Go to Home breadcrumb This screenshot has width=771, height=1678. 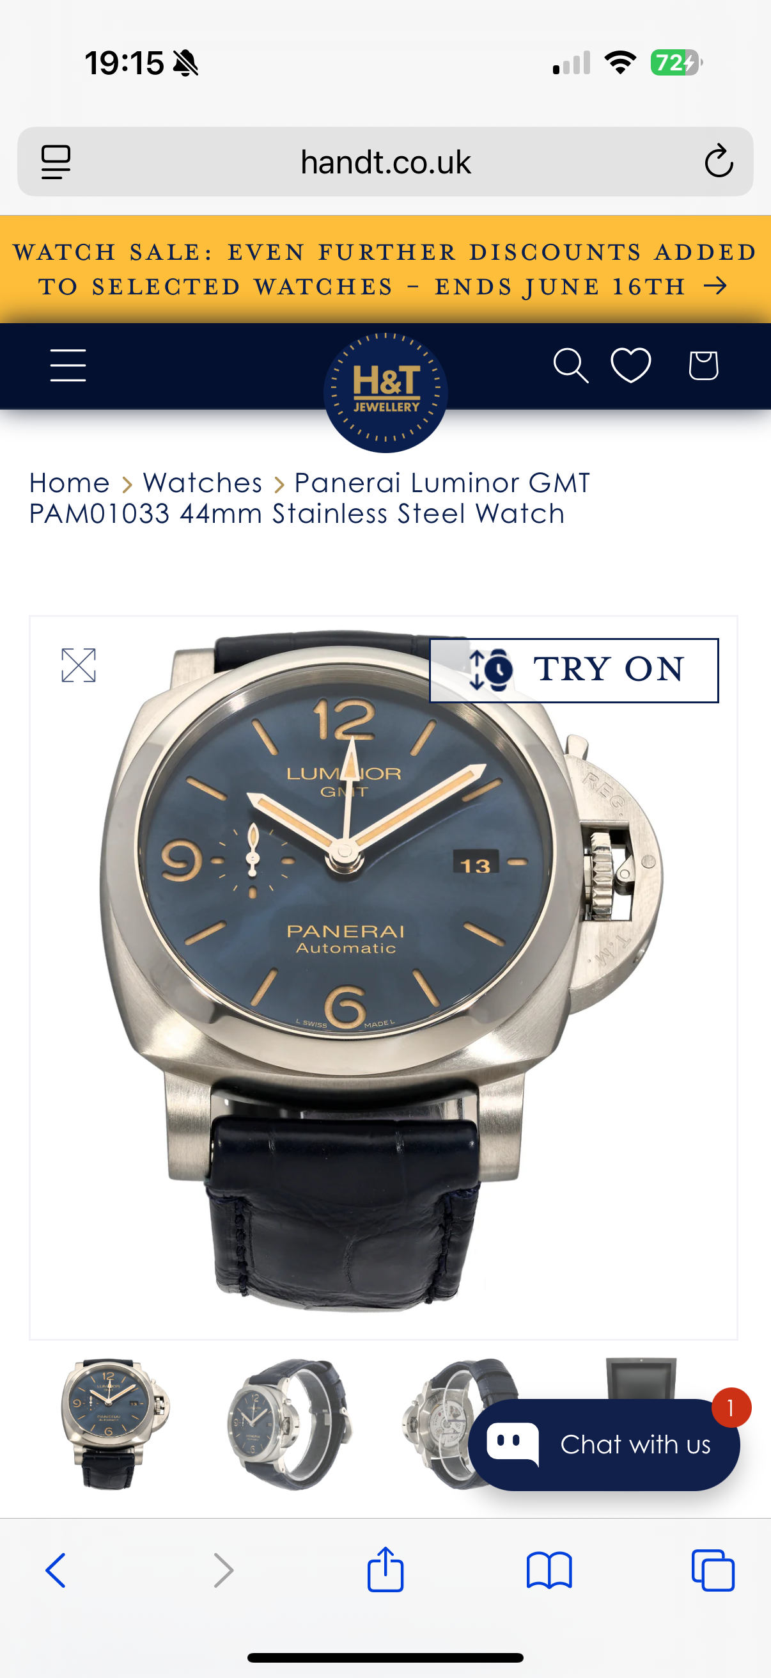(70, 483)
